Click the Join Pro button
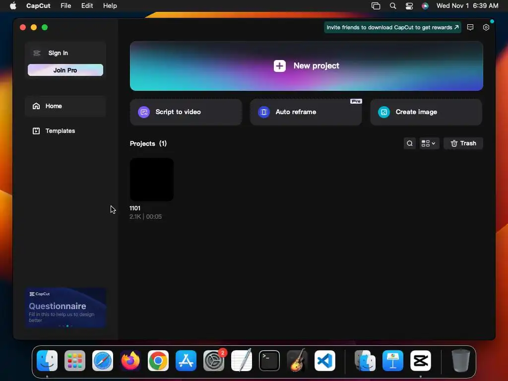Image resolution: width=508 pixels, height=381 pixels. 65,70
